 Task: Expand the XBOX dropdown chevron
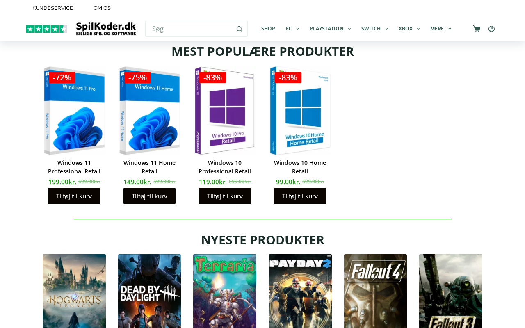click(x=418, y=29)
